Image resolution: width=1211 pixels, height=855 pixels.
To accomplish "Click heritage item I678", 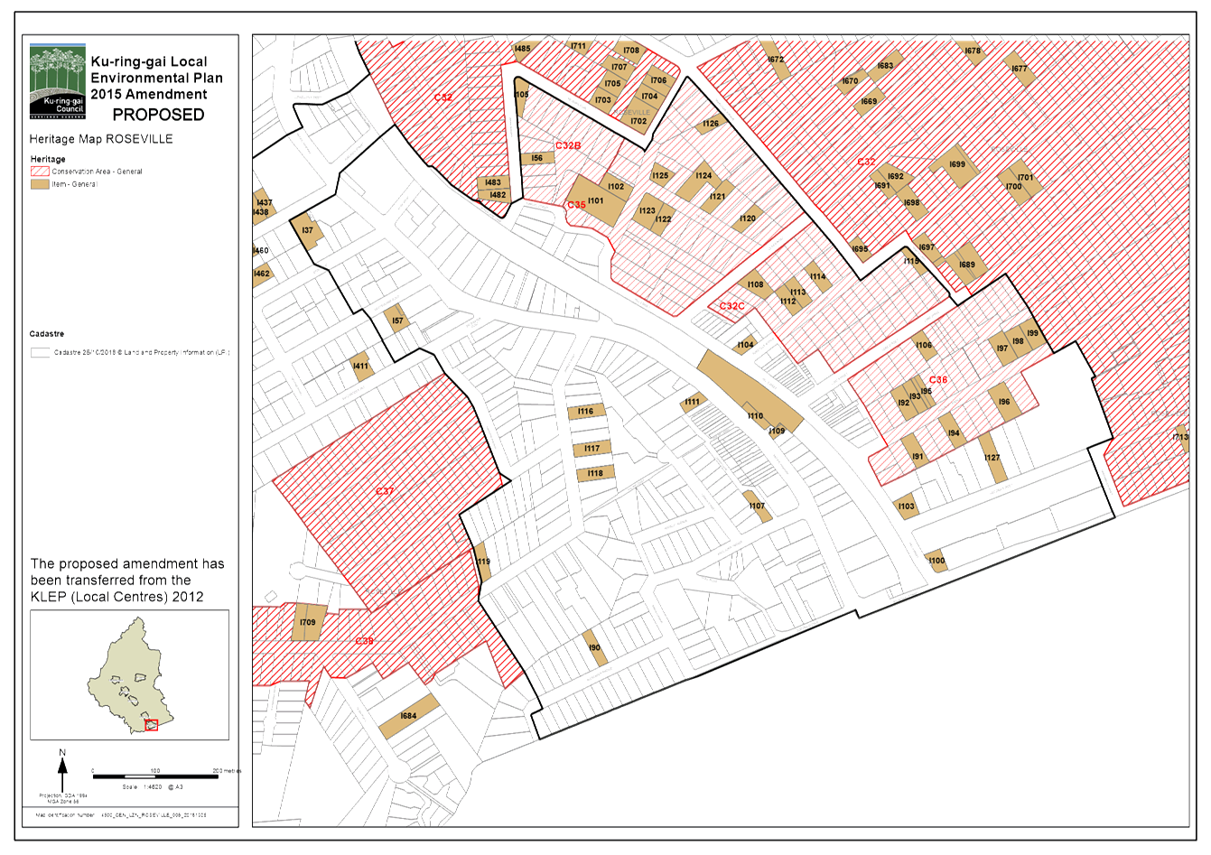I will 973,51.
